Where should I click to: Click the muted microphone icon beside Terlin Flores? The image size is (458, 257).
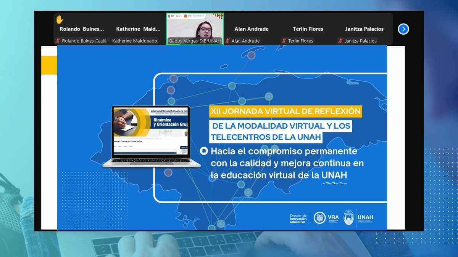pos(284,40)
